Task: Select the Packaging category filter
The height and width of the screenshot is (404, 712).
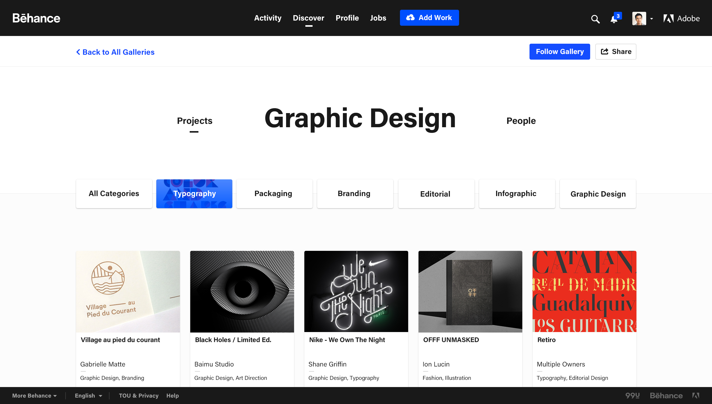Action: point(274,194)
